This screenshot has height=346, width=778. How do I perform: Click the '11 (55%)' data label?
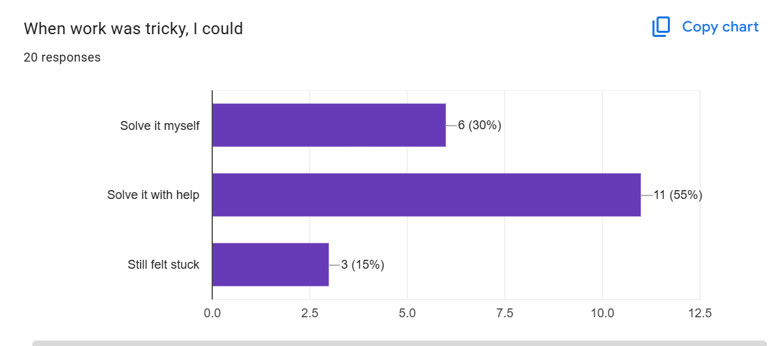click(x=677, y=195)
